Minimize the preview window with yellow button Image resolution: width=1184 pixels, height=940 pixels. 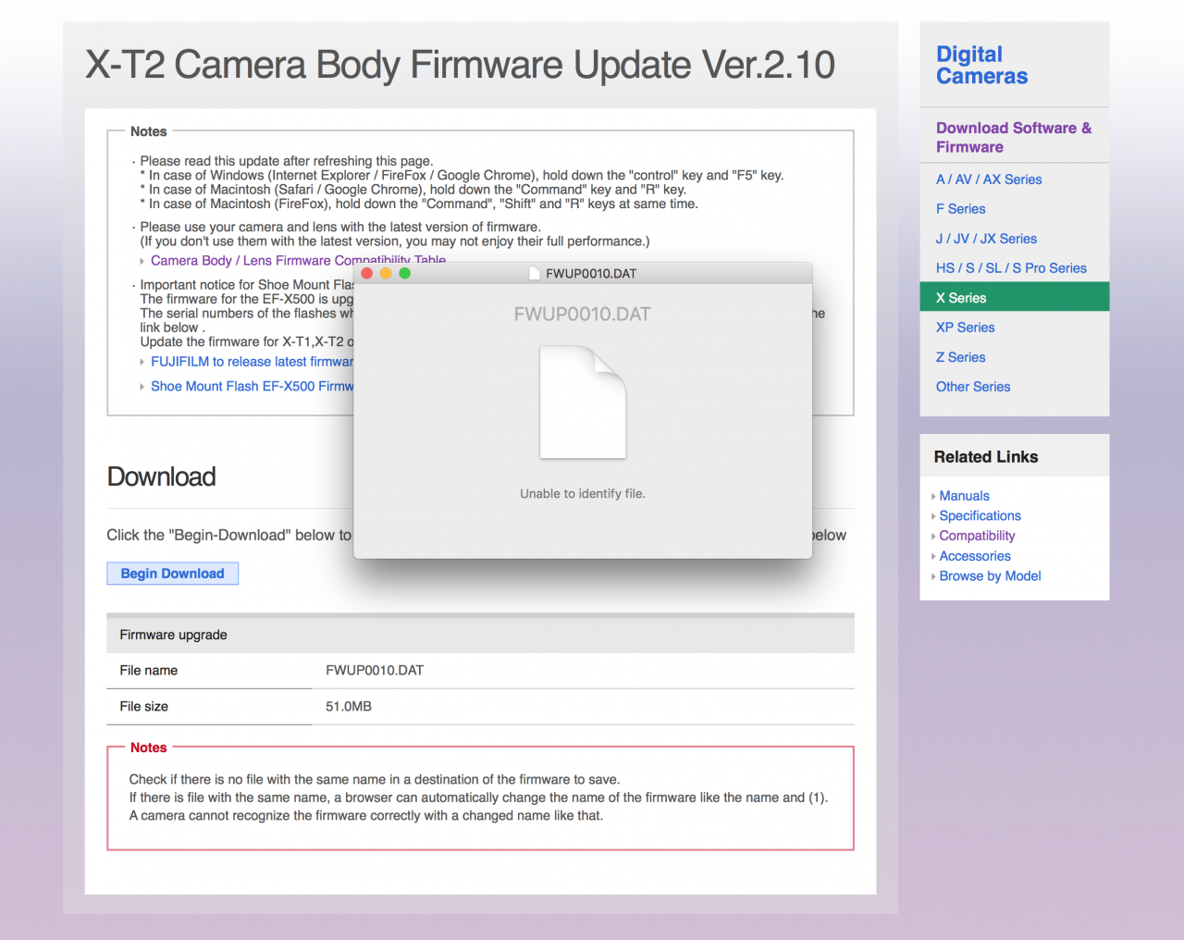point(386,273)
